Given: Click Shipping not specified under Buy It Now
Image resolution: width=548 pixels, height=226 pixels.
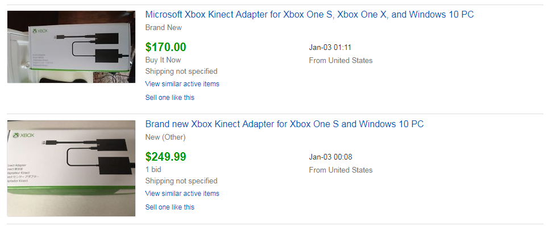Looking at the screenshot, I should (x=181, y=72).
